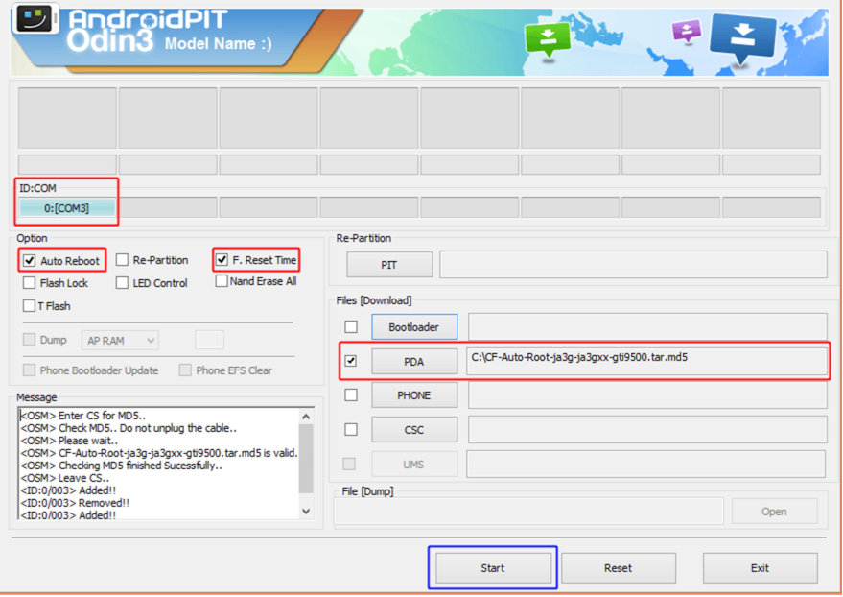Click the '<OSM> Please wait..' log line

click(x=69, y=441)
